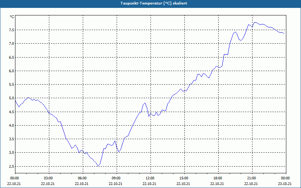Pick the 15:00 time label

coord(184,178)
